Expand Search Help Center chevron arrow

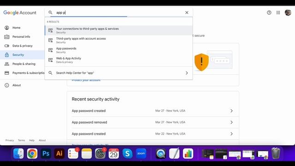point(187,73)
